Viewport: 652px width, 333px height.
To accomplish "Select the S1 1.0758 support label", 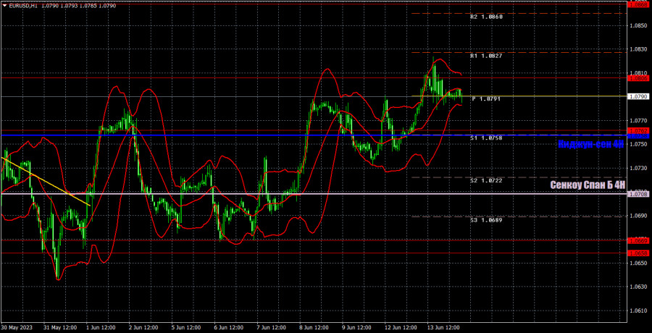I will pyautogui.click(x=485, y=138).
